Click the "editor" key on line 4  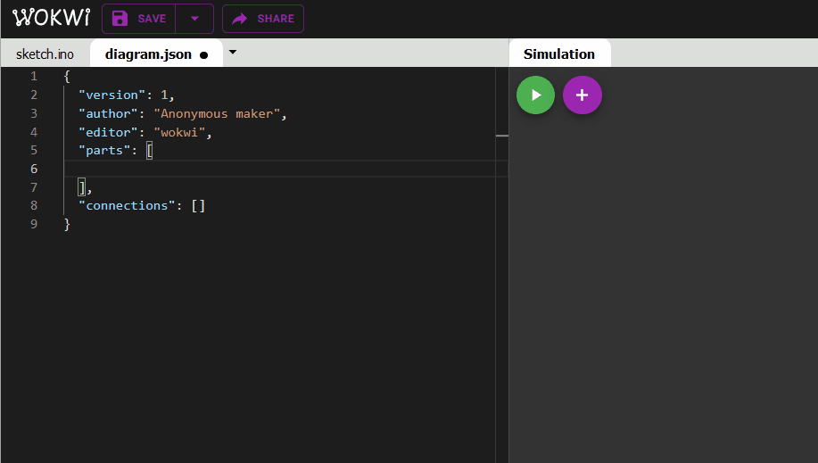108,133
